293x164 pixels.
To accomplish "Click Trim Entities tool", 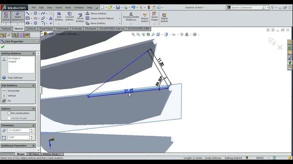I will pyautogui.click(x=59, y=17).
